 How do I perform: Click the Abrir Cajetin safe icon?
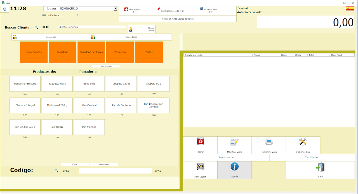pos(200,167)
